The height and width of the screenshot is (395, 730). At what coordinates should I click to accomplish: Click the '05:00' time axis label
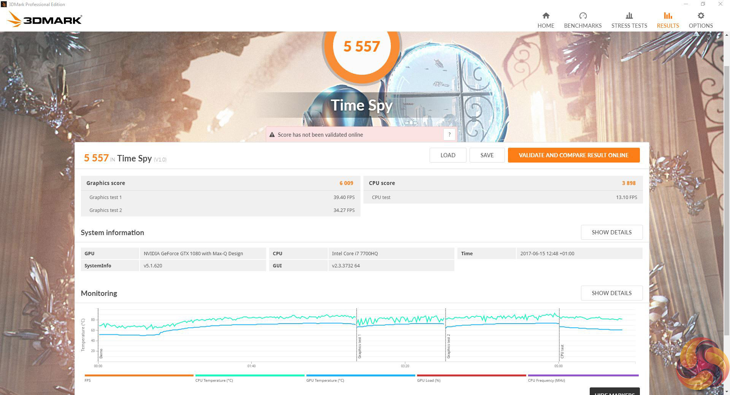point(558,366)
